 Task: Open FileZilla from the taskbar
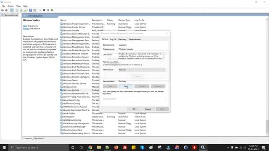coord(125,147)
